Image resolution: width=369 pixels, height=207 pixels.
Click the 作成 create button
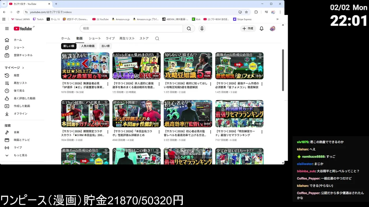pos(248,28)
